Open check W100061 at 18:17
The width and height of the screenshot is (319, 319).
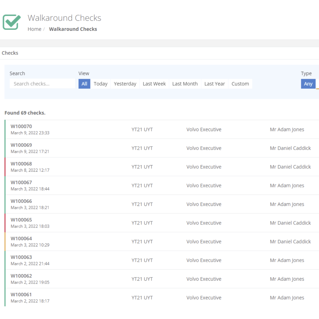162,298
